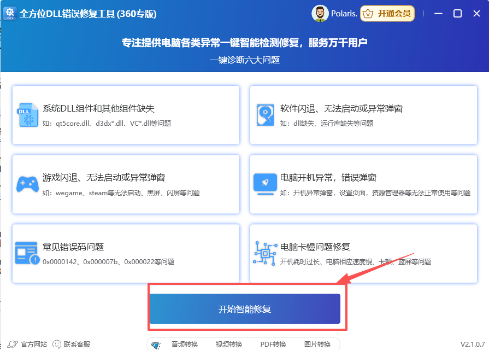Open the 开通会员 membership purchase
The height and width of the screenshot is (350, 489).
point(388,14)
